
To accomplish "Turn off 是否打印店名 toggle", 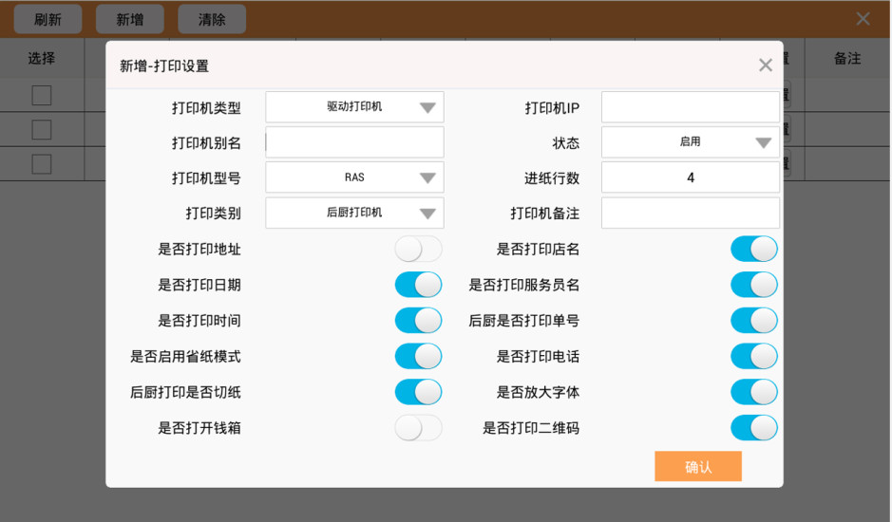I will (x=753, y=249).
